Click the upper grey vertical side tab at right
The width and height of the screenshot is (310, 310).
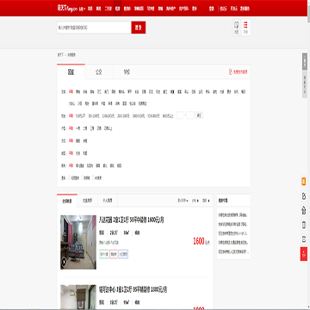pos(305,61)
